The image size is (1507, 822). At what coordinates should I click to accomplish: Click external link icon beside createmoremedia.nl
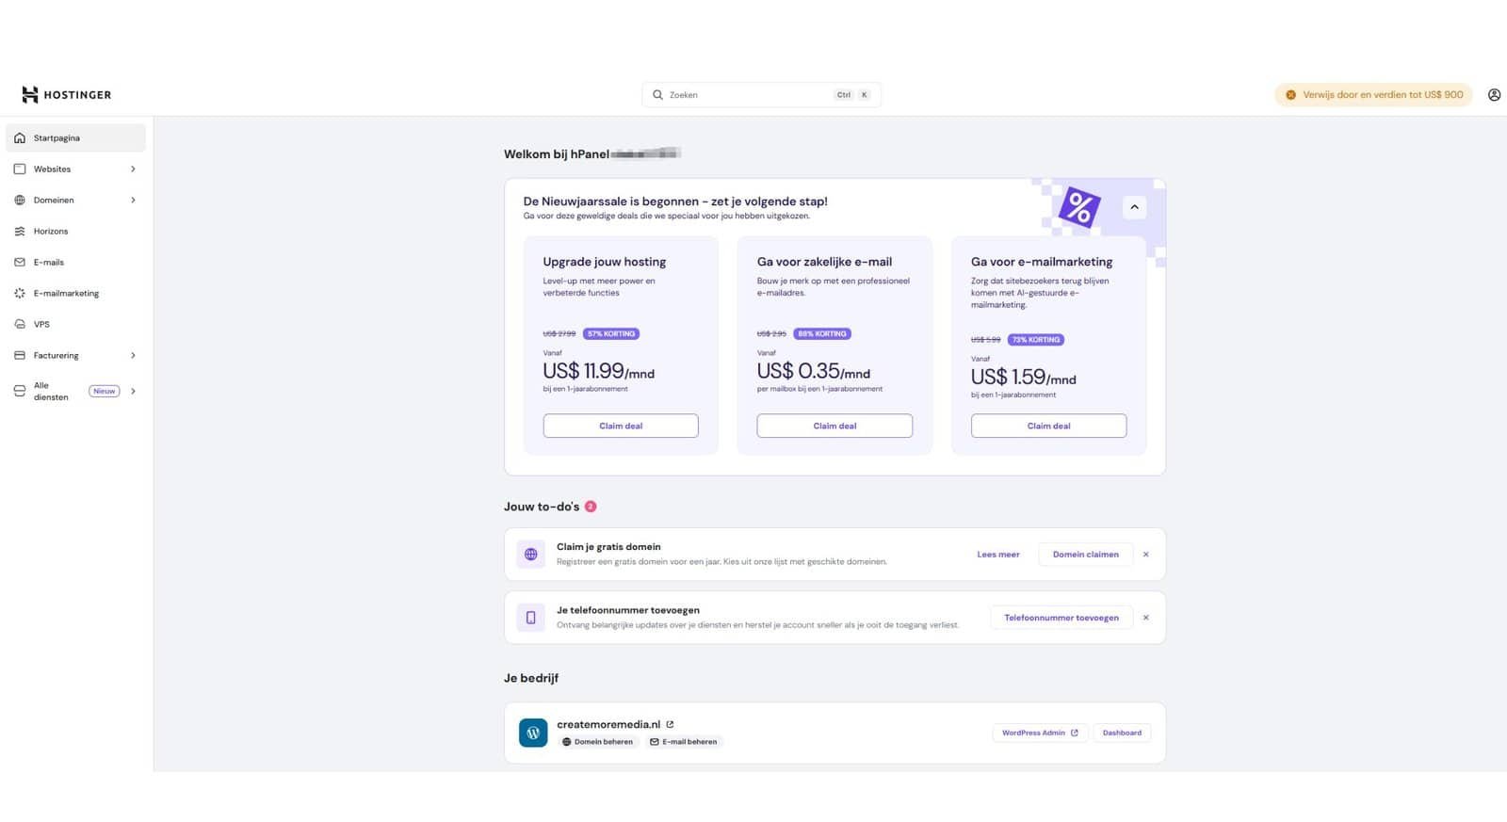click(x=670, y=724)
